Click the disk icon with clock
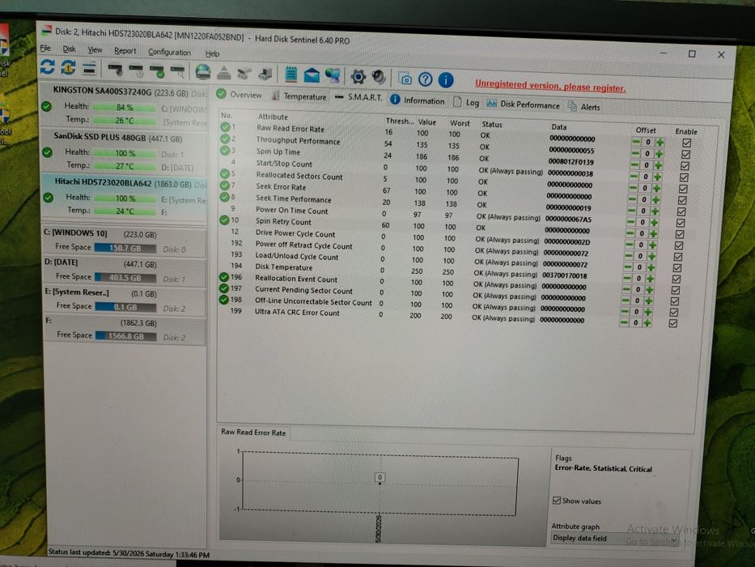 click(136, 71)
